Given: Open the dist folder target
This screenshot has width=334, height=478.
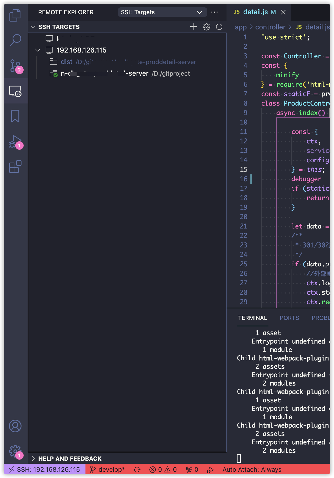Looking at the screenshot, I should (x=127, y=62).
